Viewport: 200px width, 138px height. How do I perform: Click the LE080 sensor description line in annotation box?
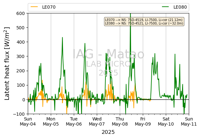coord(144,23)
